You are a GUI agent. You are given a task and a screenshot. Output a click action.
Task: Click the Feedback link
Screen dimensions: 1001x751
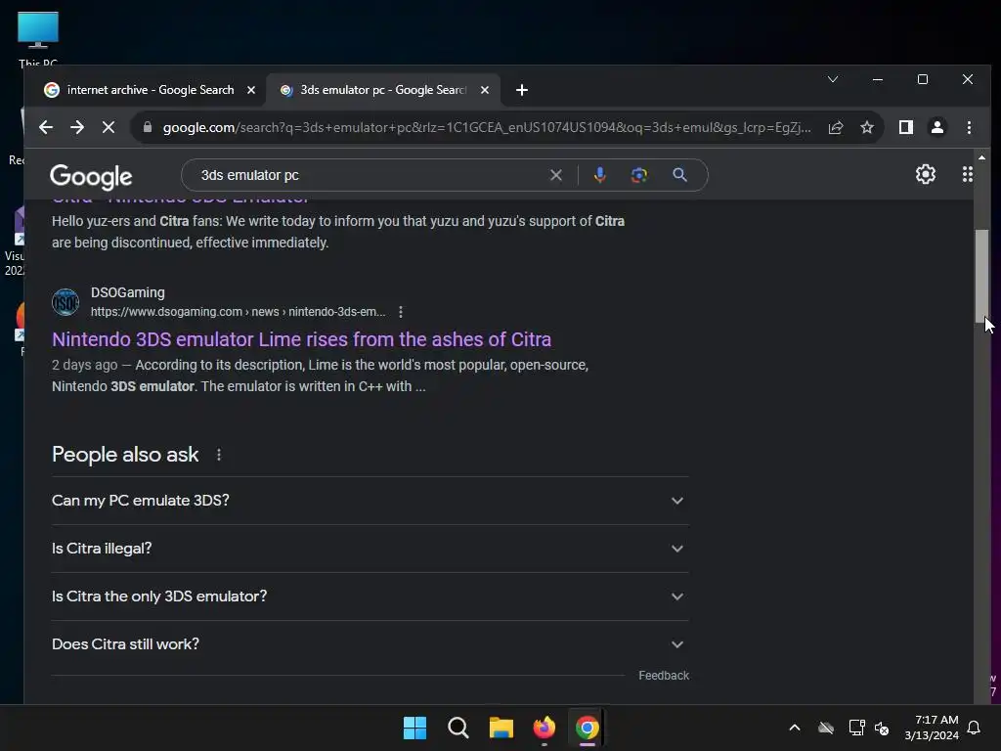pyautogui.click(x=664, y=676)
